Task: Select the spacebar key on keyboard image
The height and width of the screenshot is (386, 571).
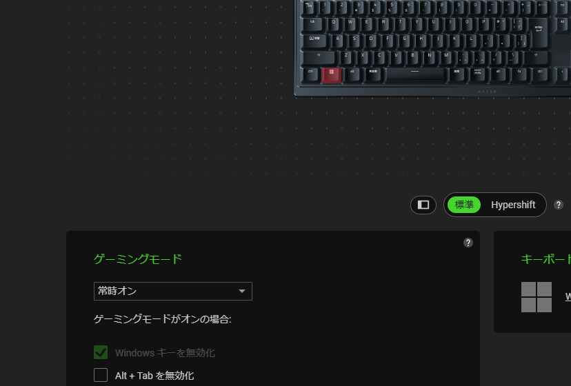Action: point(414,74)
